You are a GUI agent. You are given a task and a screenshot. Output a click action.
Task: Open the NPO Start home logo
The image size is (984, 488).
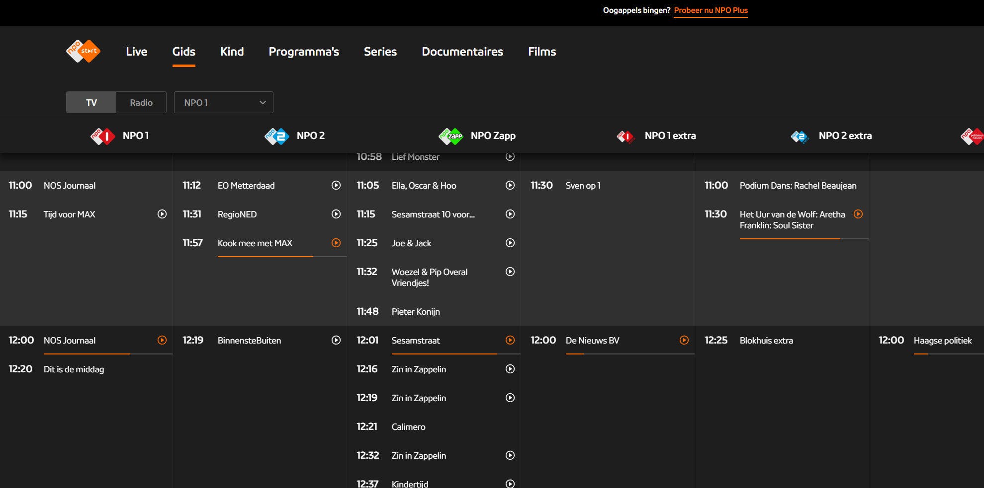[x=83, y=51]
